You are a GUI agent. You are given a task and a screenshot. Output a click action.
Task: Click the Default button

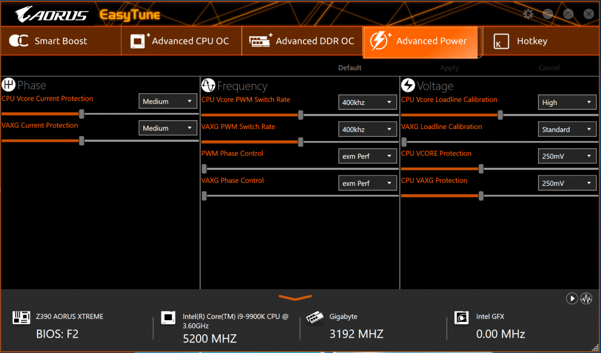click(x=350, y=68)
